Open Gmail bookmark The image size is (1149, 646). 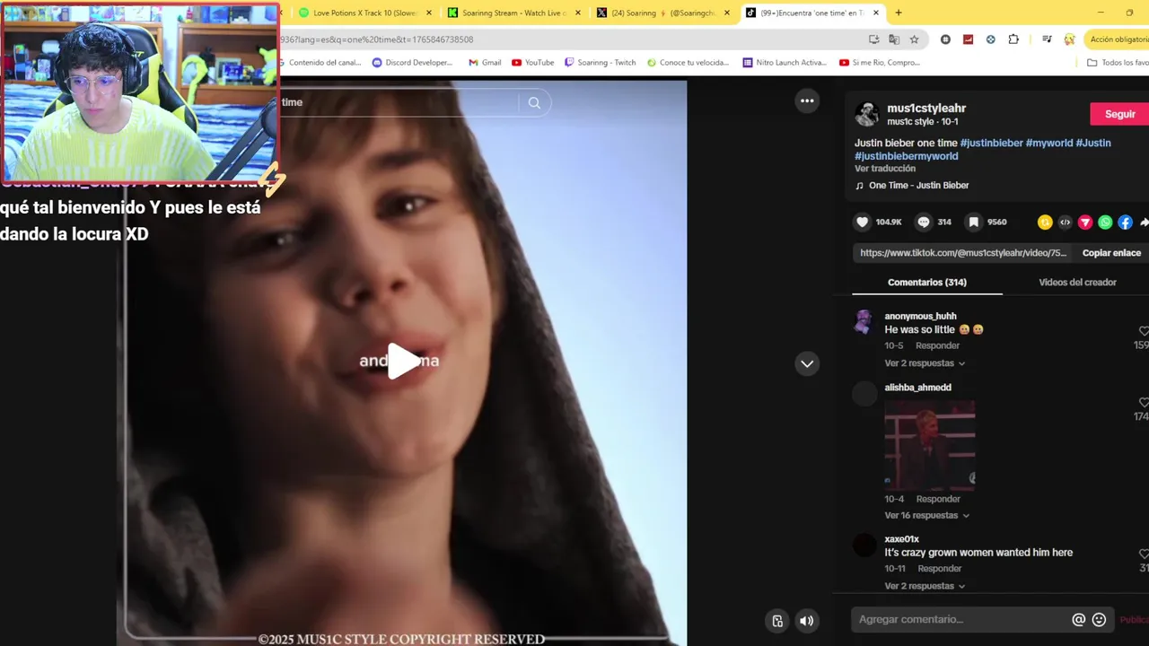[485, 63]
